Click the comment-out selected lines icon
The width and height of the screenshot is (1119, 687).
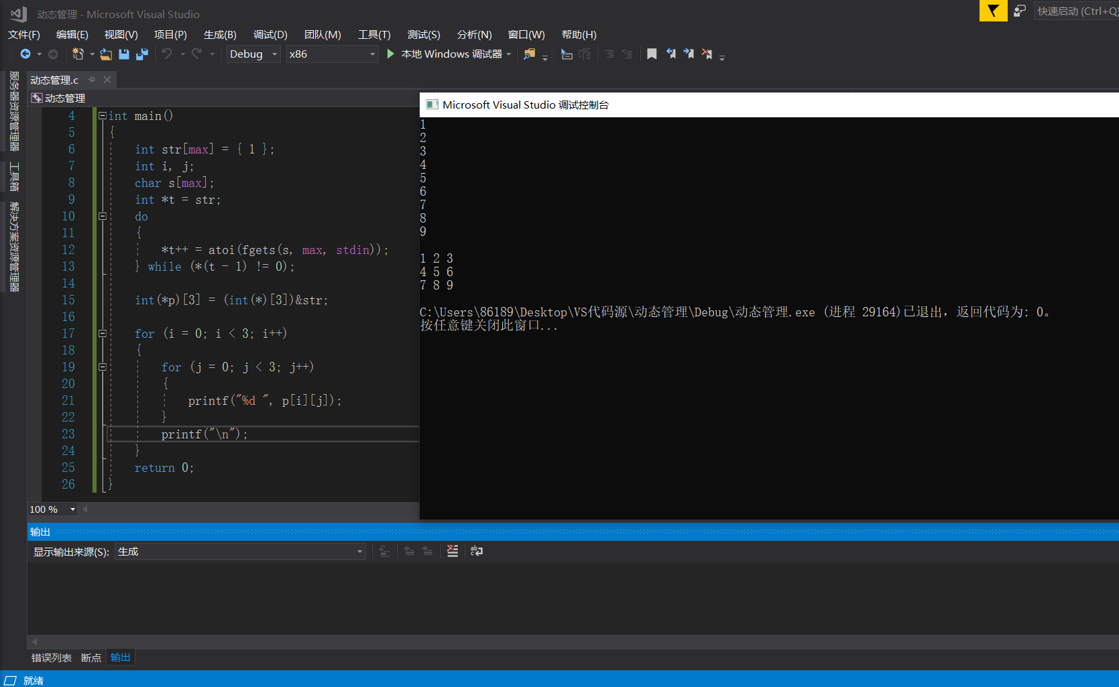coord(609,54)
